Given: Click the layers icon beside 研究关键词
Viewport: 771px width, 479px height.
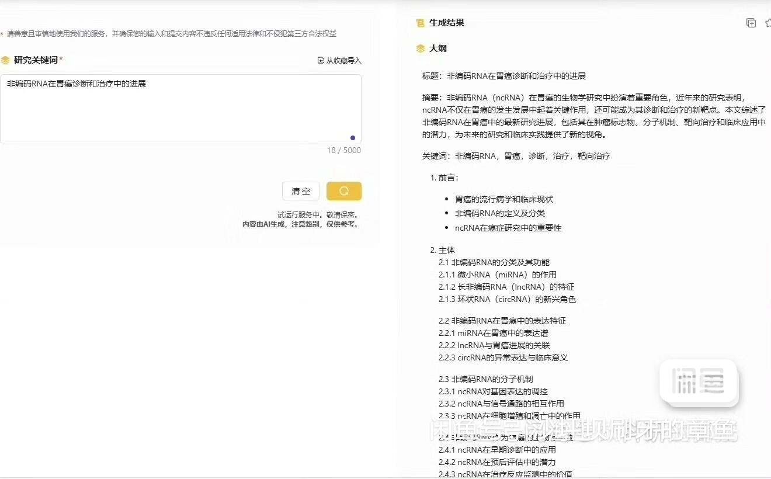Looking at the screenshot, I should pos(5,60).
